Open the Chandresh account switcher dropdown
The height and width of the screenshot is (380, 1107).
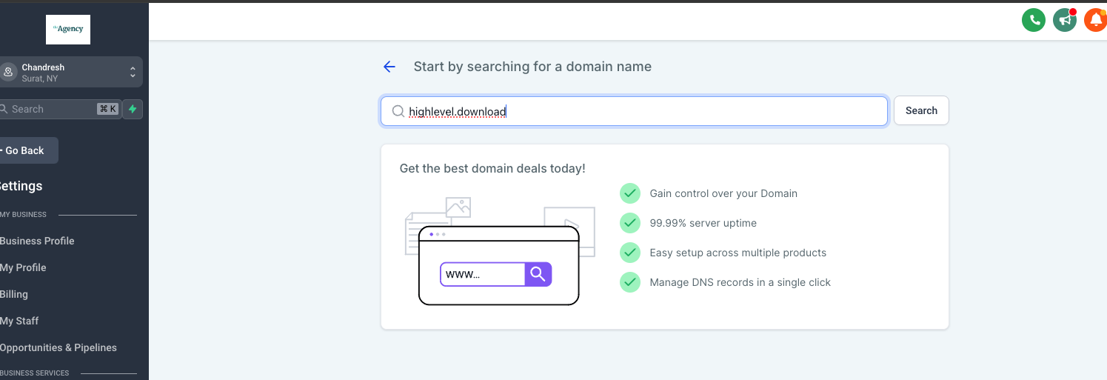coord(70,72)
